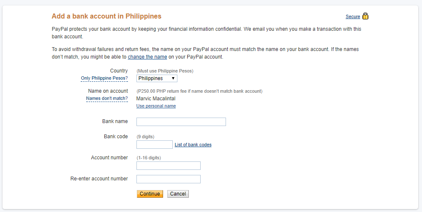Open the 'Names don't match?' help link
The image size is (422, 212).
[107, 98]
